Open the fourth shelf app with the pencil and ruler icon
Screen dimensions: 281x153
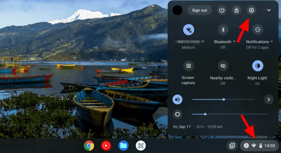tap(140, 146)
